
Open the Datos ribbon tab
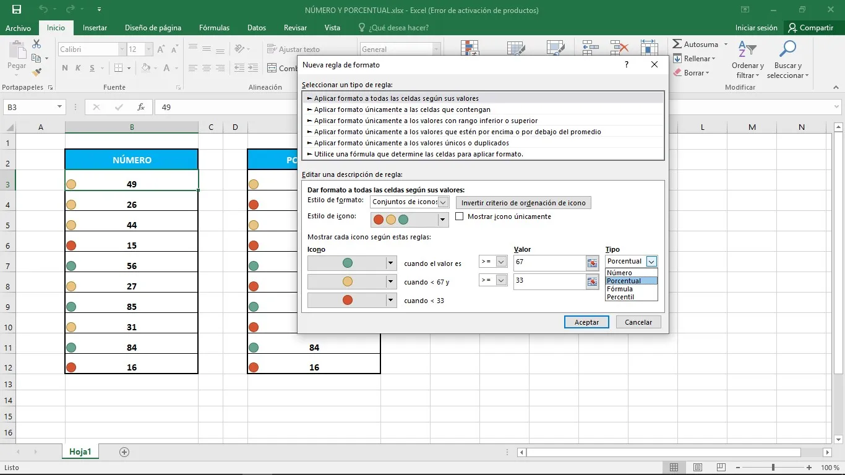pos(257,28)
